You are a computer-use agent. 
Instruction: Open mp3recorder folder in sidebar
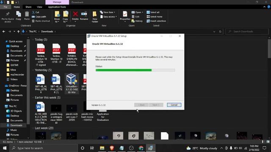15,75
